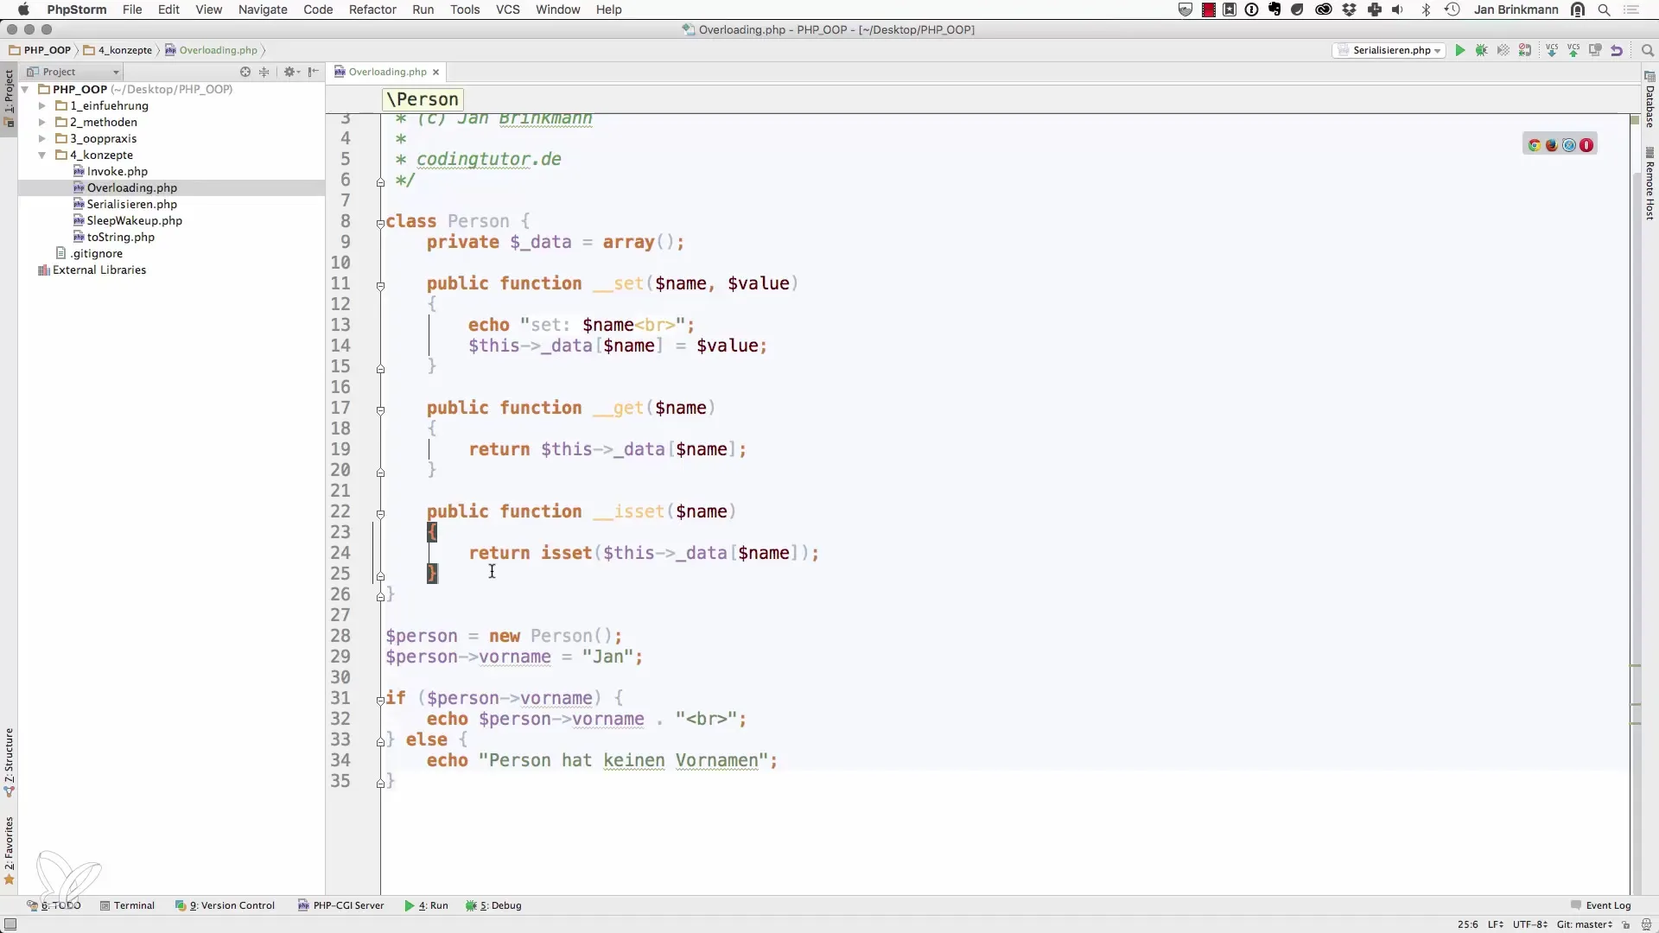Open the Project view selector dropdown

(73, 72)
